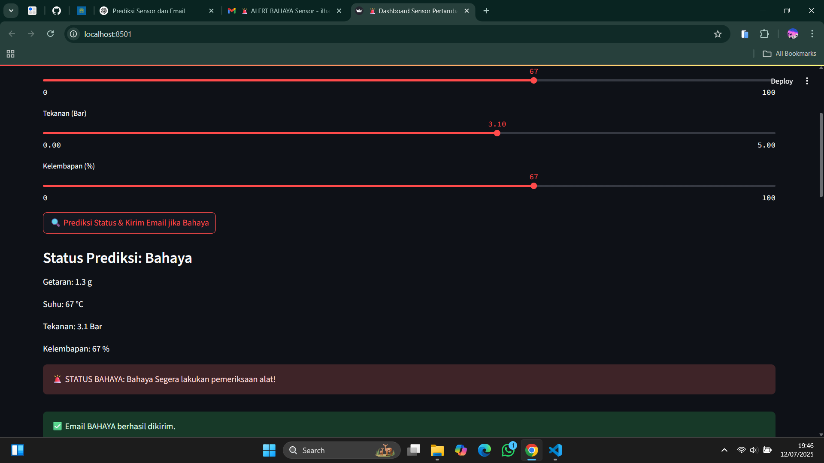Open the Chrome profile avatar
The width and height of the screenshot is (824, 463).
pyautogui.click(x=793, y=34)
